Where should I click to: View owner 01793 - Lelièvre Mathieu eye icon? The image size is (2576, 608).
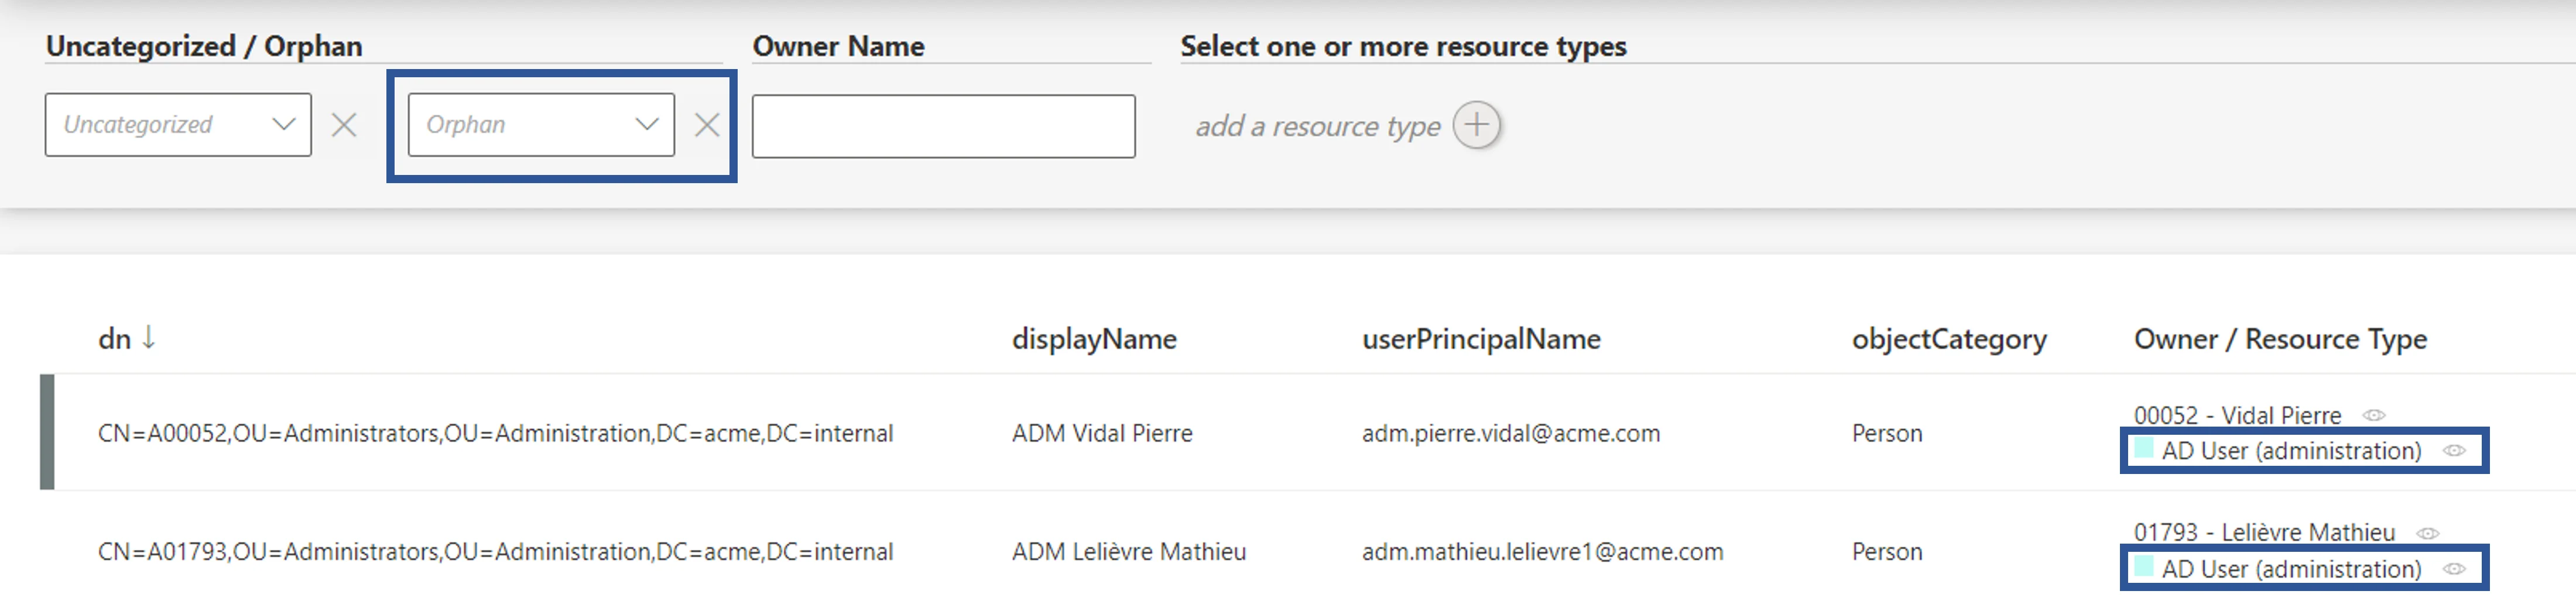pos(2428,533)
